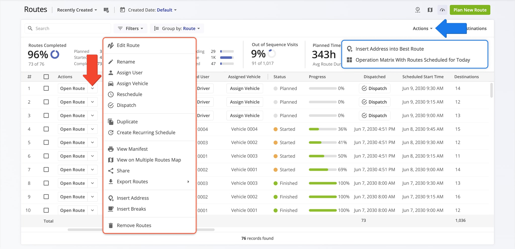Expand the arrow next to row 2 Open Route

[x=93, y=102]
